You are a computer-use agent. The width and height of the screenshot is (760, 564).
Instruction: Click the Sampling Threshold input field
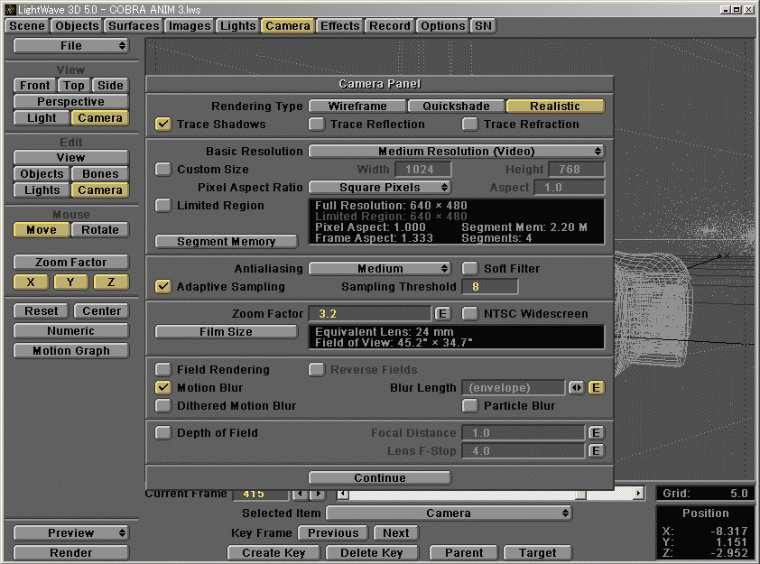(x=490, y=287)
